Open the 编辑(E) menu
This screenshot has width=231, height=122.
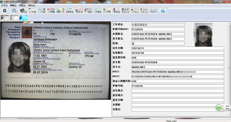13,5
